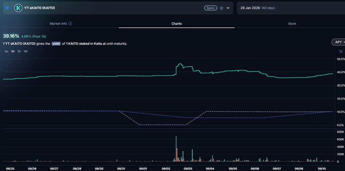Click the yield line peak near 09/02

180,64
